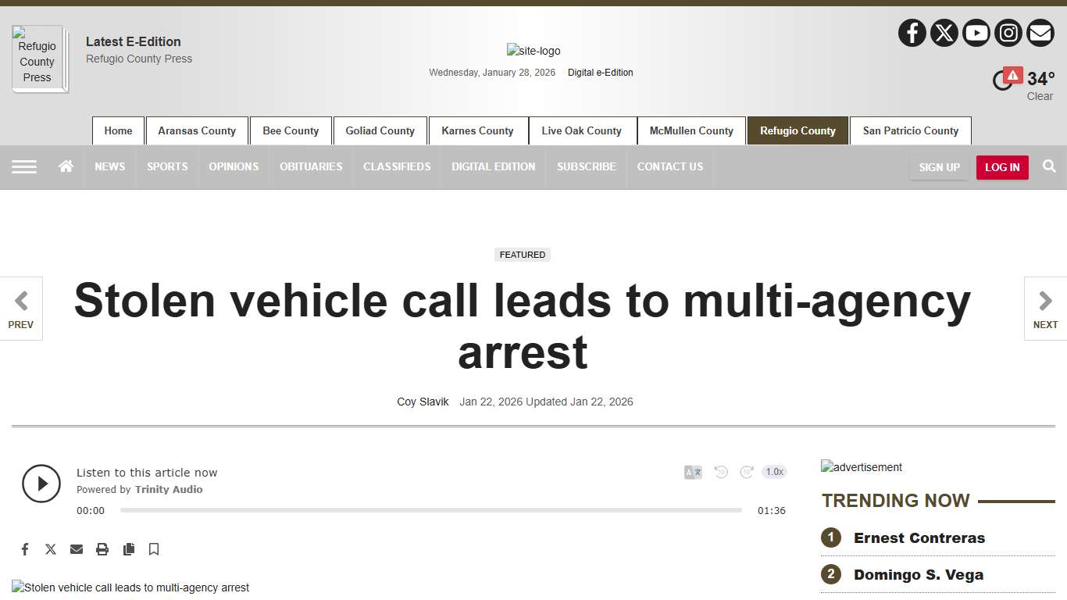Print the article

102,549
